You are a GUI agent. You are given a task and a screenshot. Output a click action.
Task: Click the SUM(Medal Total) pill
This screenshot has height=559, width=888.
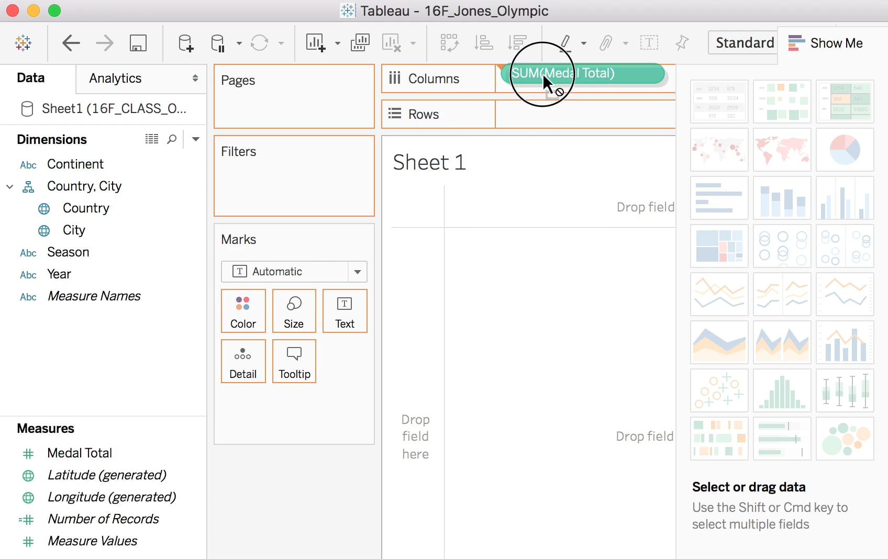pyautogui.click(x=582, y=73)
